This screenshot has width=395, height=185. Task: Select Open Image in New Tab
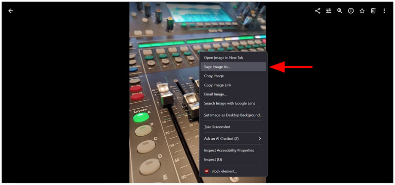point(233,58)
